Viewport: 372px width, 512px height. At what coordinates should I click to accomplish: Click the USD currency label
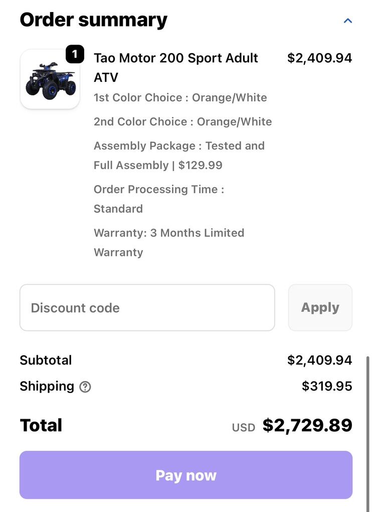tap(243, 427)
